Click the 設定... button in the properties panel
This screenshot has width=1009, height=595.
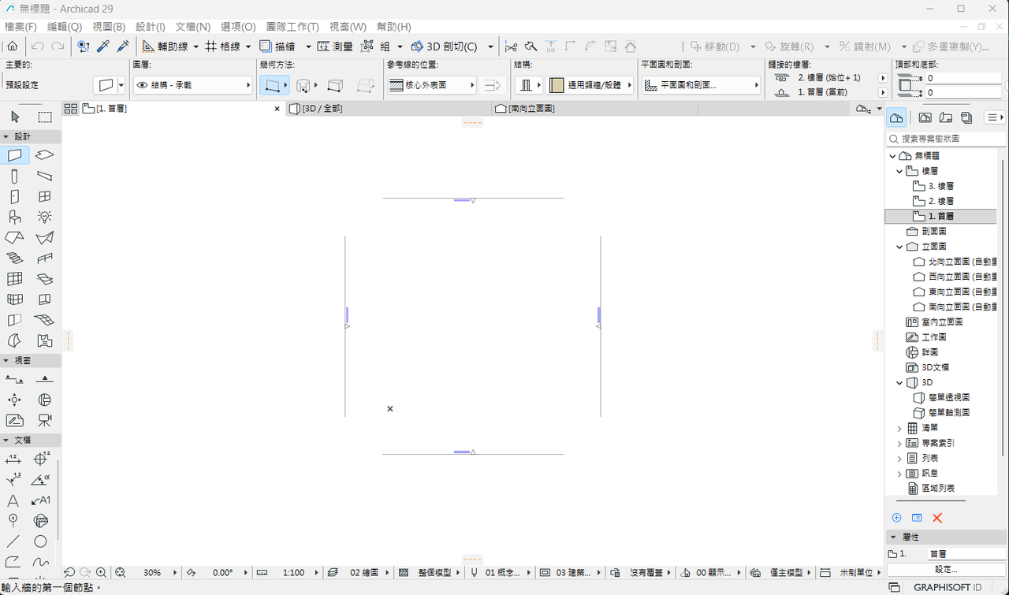point(945,569)
